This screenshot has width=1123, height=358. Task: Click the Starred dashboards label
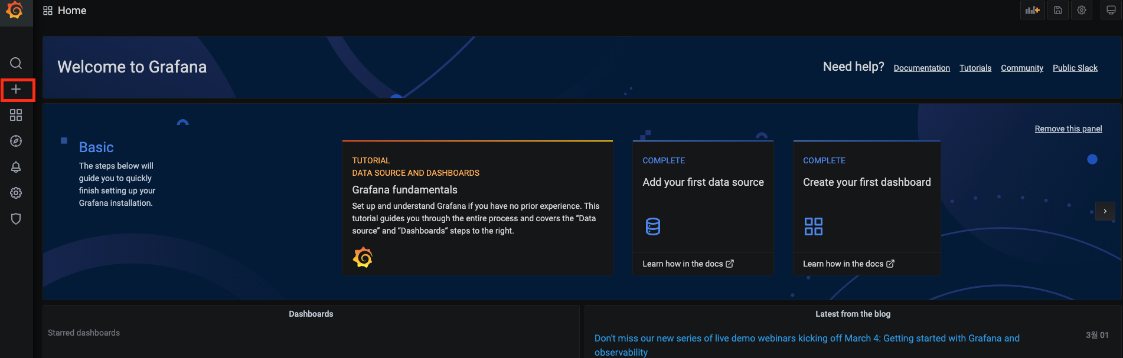(84, 333)
